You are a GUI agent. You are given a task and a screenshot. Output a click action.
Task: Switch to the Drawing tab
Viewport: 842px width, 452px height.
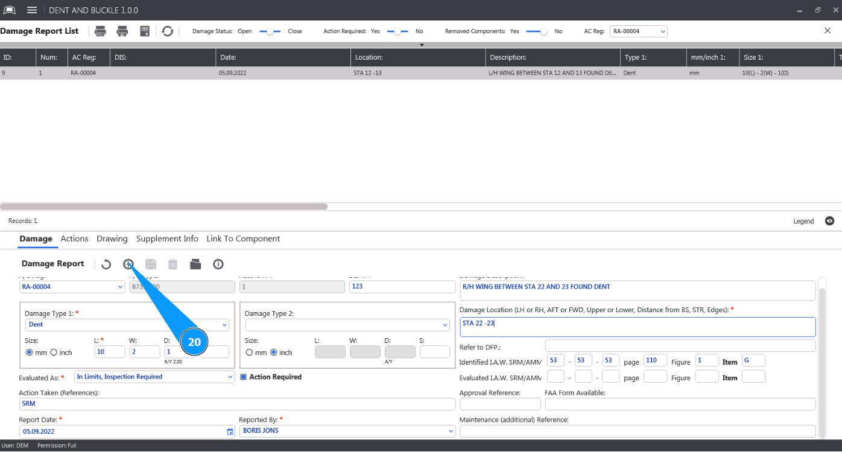(x=112, y=239)
